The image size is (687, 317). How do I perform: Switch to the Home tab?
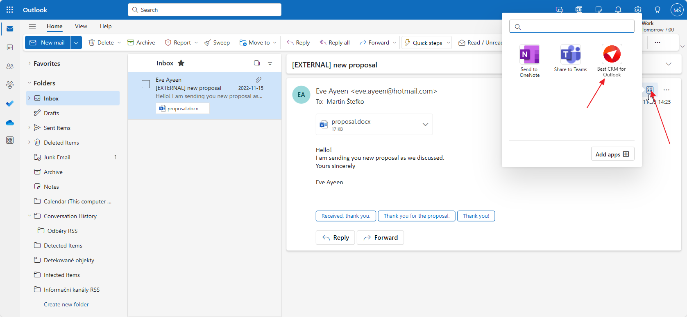pos(54,27)
